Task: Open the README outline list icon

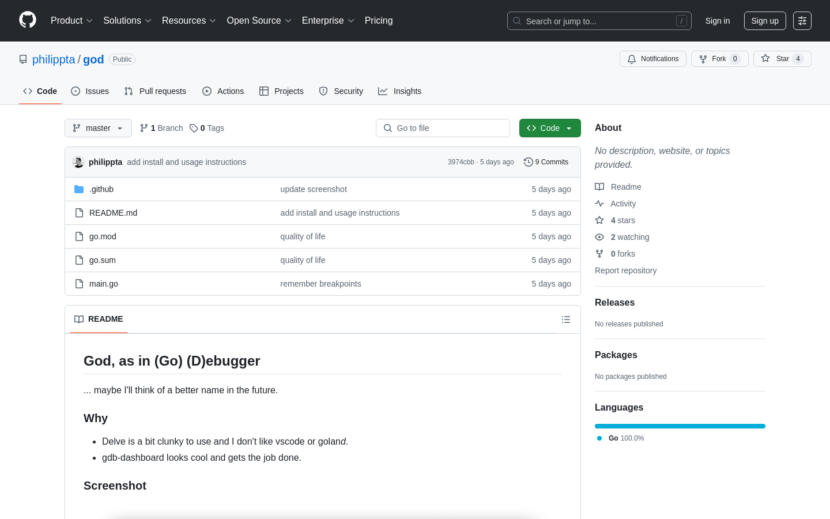Action: click(566, 319)
